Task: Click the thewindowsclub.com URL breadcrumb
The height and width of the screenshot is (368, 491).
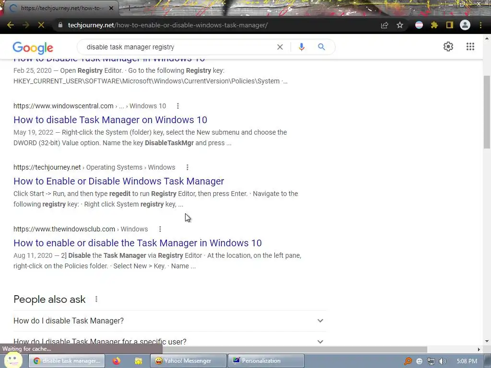Action: coord(81,229)
